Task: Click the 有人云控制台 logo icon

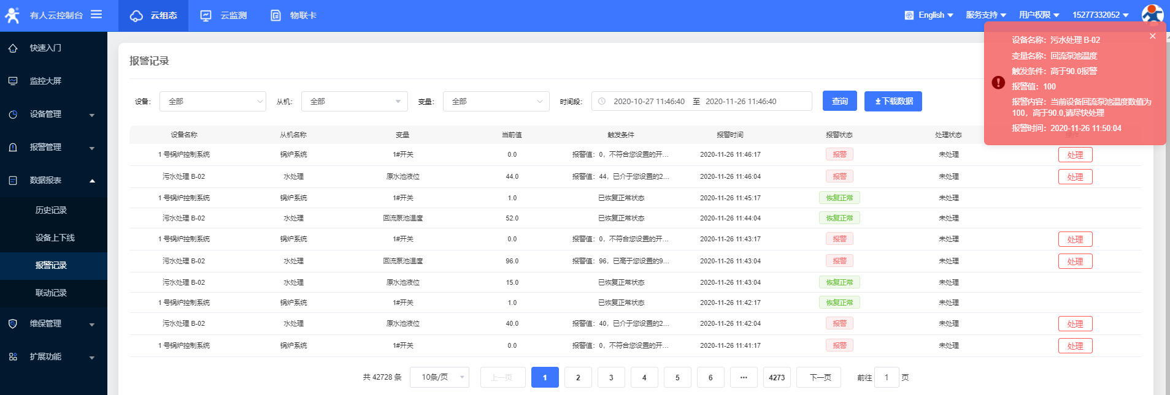Action: point(12,15)
